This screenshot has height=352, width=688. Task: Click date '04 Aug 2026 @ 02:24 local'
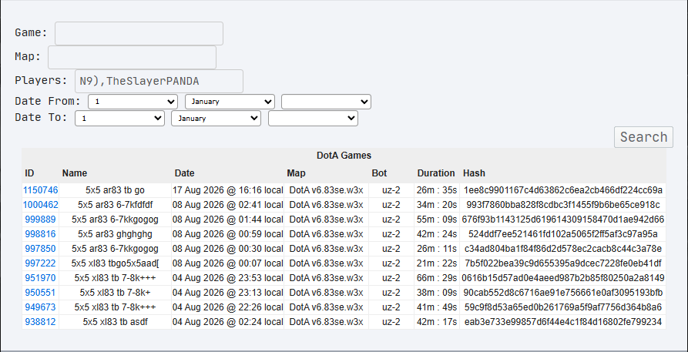tap(228, 322)
